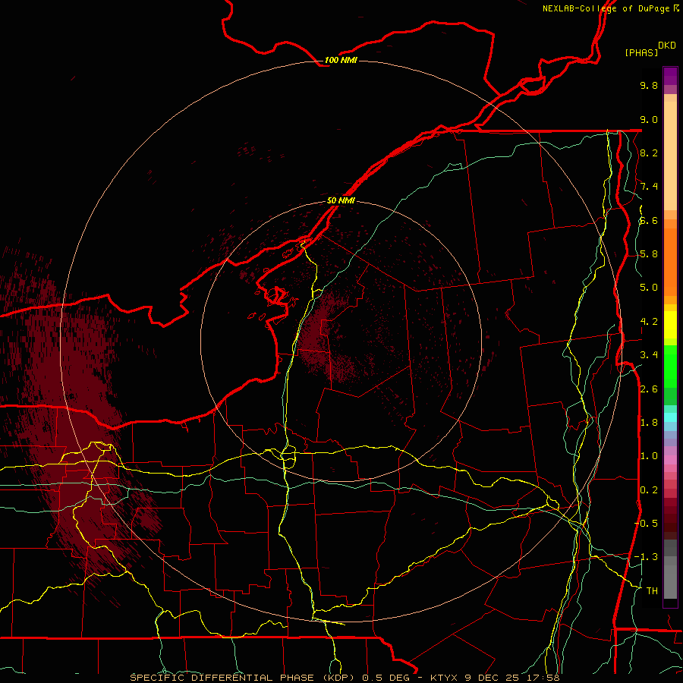Image resolution: width=683 pixels, height=683 pixels.
Task: Click the bright green color bar segment
Action: click(x=670, y=366)
